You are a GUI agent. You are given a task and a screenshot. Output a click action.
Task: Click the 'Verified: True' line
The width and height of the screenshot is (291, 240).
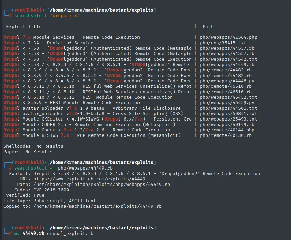25,195
